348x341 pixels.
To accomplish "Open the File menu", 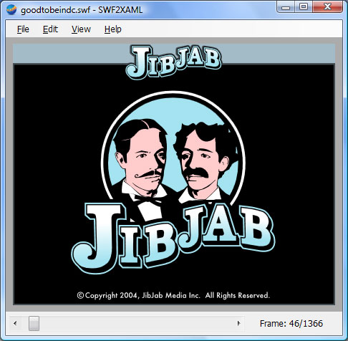I will point(23,29).
